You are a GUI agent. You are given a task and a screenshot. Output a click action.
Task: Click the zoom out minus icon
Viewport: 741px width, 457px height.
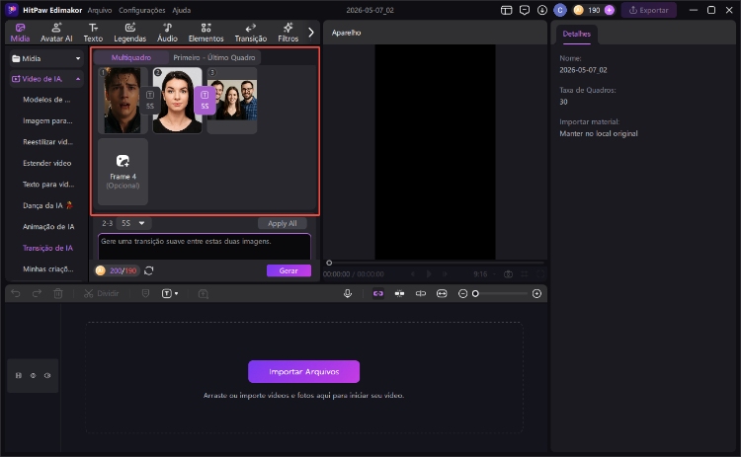click(462, 294)
